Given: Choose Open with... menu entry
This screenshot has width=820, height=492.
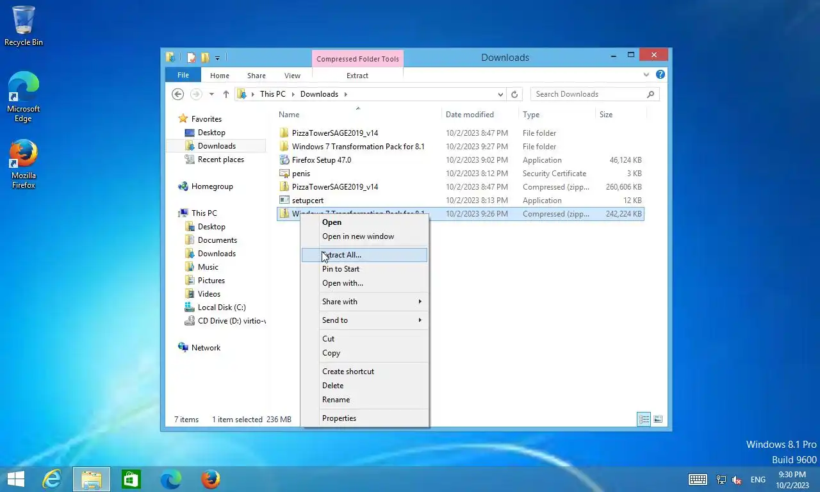Looking at the screenshot, I should tap(365, 283).
